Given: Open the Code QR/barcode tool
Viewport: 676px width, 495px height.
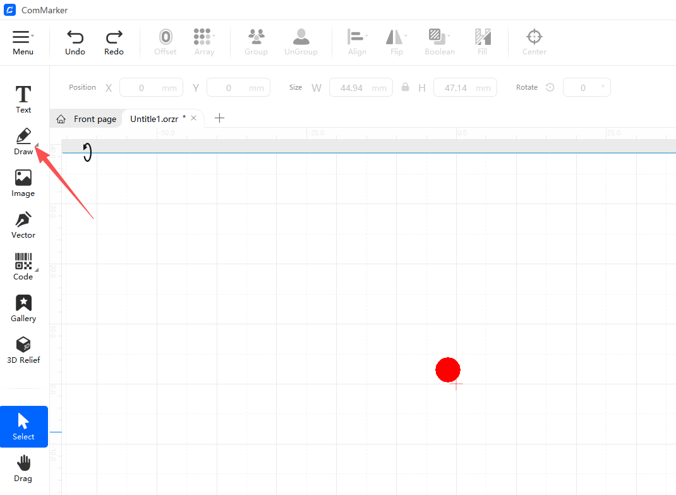Looking at the screenshot, I should (x=23, y=267).
